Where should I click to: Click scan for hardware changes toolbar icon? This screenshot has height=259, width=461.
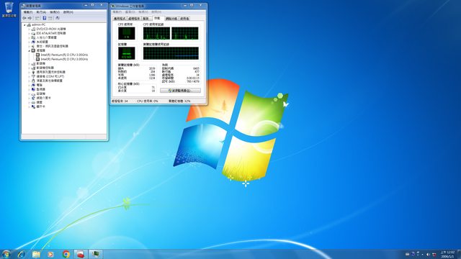pos(58,18)
